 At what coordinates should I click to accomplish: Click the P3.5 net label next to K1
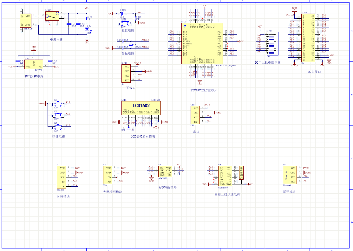[x=68, y=102]
